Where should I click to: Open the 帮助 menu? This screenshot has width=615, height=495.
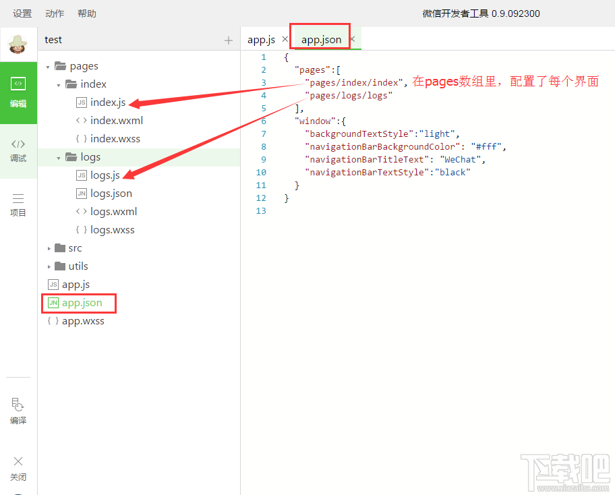[87, 13]
